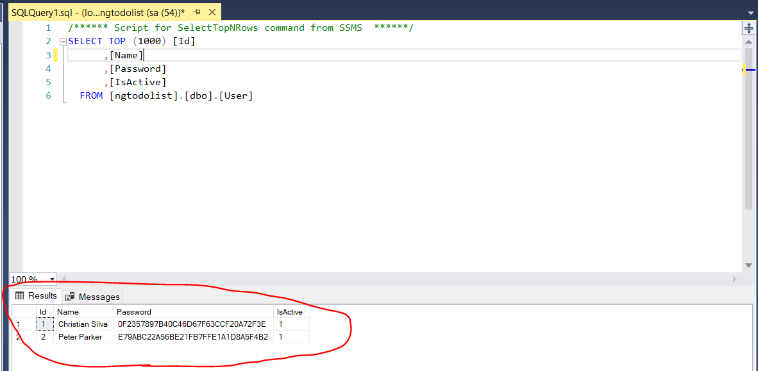This screenshot has height=371, width=758.
Task: Click [IsActive] column in the query editor
Action: pyautogui.click(x=138, y=82)
